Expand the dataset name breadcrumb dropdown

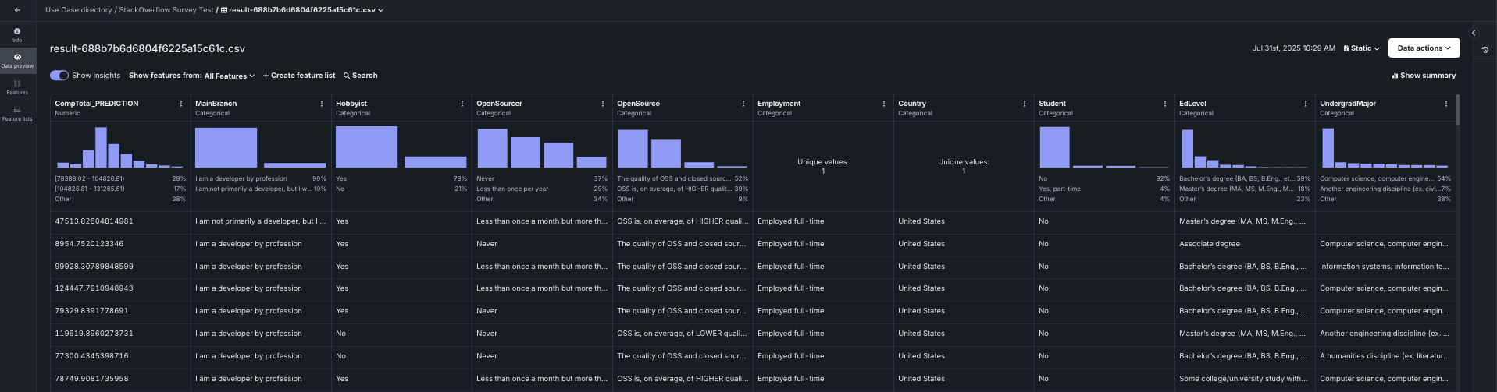(380, 10)
